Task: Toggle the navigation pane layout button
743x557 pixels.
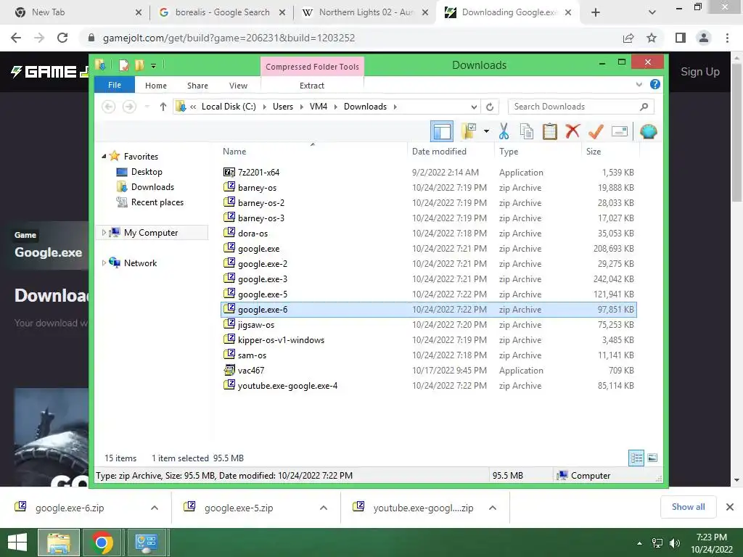Action: (442, 131)
